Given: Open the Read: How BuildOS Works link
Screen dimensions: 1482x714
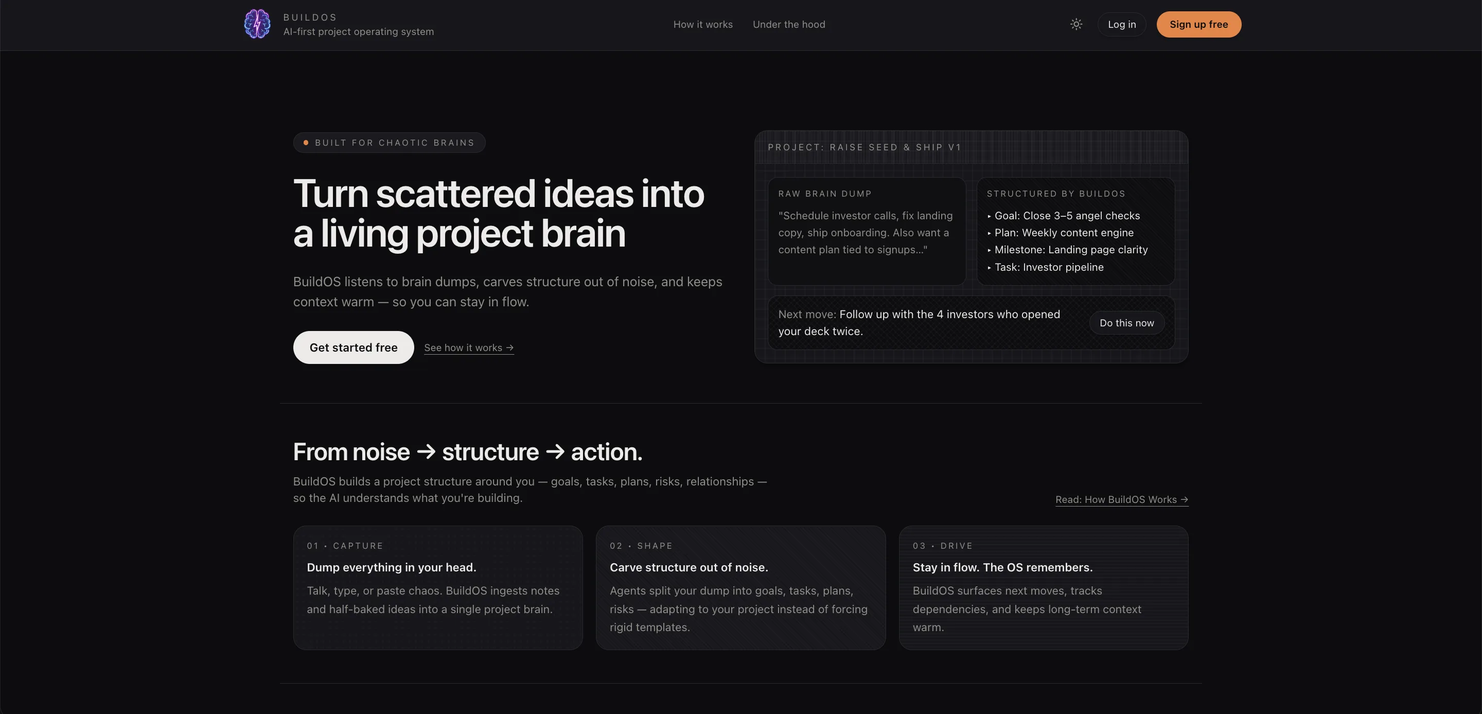Looking at the screenshot, I should coord(1121,499).
